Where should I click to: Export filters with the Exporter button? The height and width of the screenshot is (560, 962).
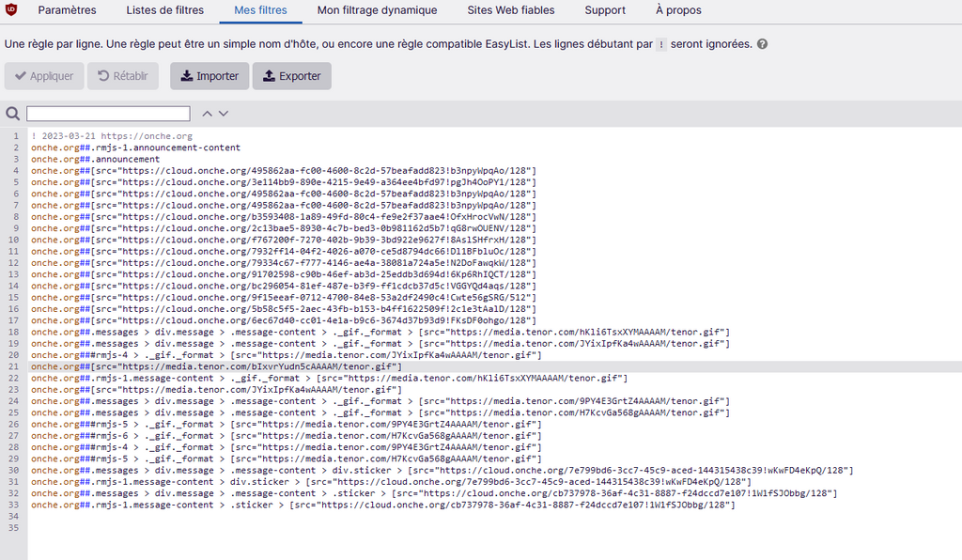click(291, 76)
